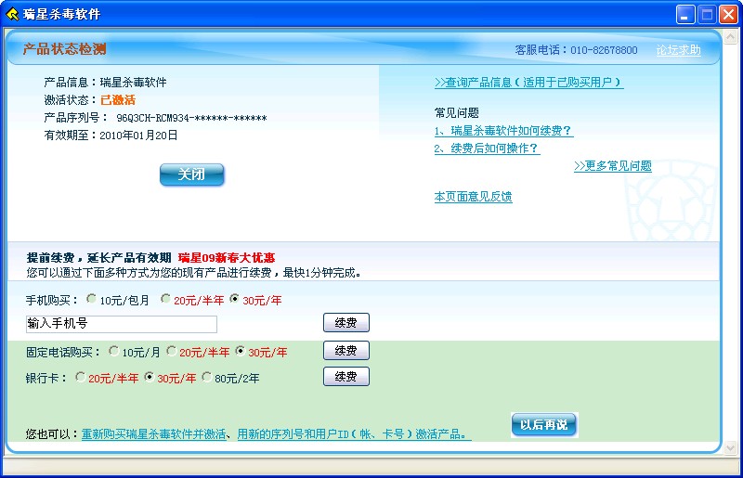743x478 pixels.
Task: Click scrollbar up arrow
Action: 730,36
